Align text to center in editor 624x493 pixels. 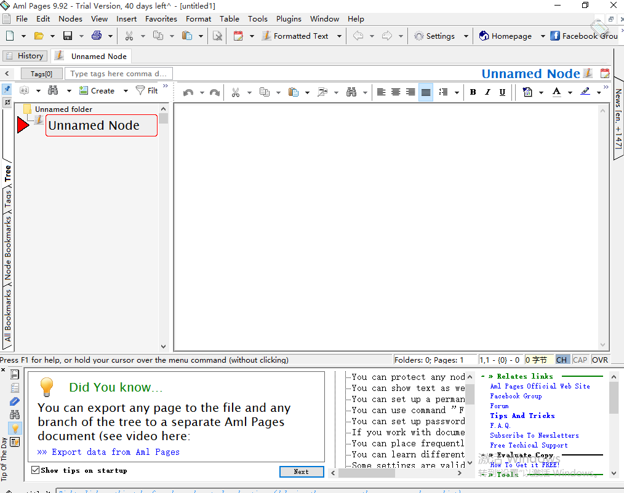coord(396,92)
